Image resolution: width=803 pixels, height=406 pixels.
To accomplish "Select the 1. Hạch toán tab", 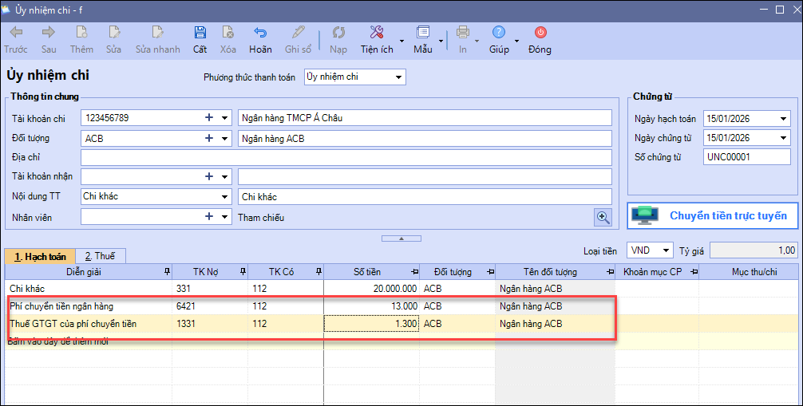I will pyautogui.click(x=40, y=256).
